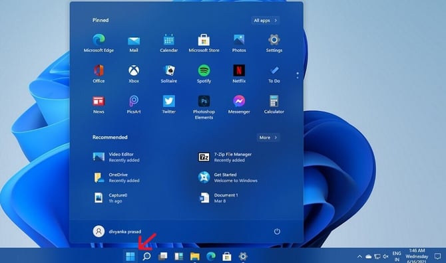Open the notification center icon
This screenshot has width=446, height=263.
click(438, 256)
